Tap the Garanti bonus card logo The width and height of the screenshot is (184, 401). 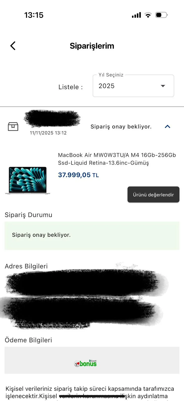(x=85, y=363)
